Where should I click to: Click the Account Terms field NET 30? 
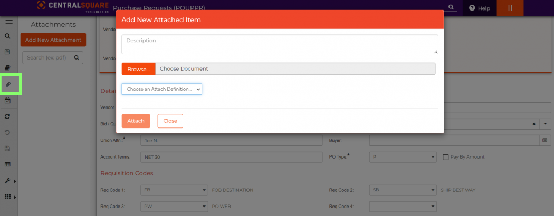[x=232, y=157]
